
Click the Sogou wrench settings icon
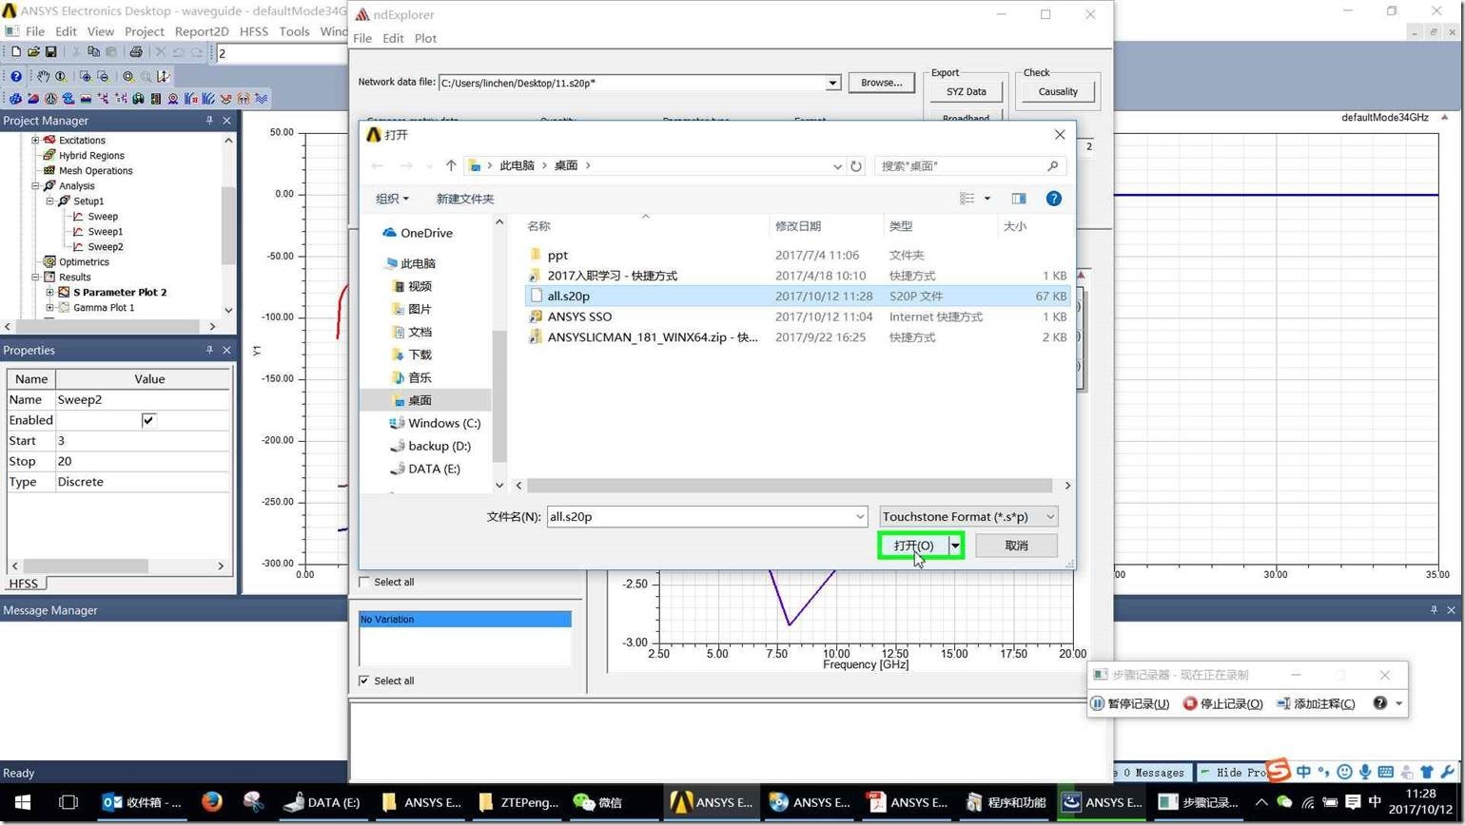1447,772
